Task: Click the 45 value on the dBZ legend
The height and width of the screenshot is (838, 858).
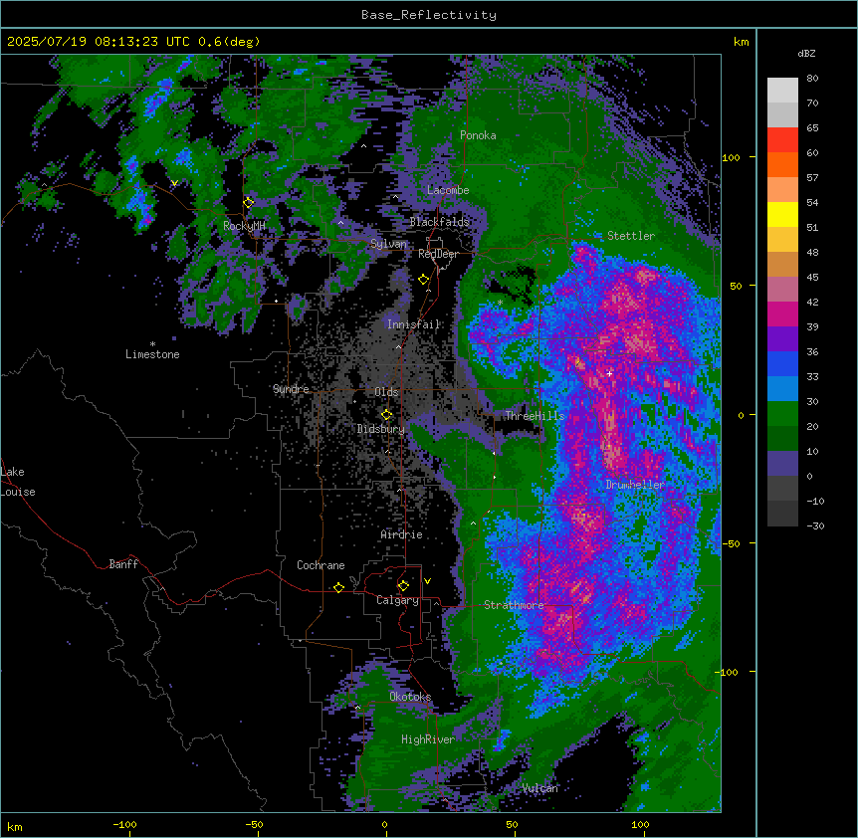Action: pos(812,278)
